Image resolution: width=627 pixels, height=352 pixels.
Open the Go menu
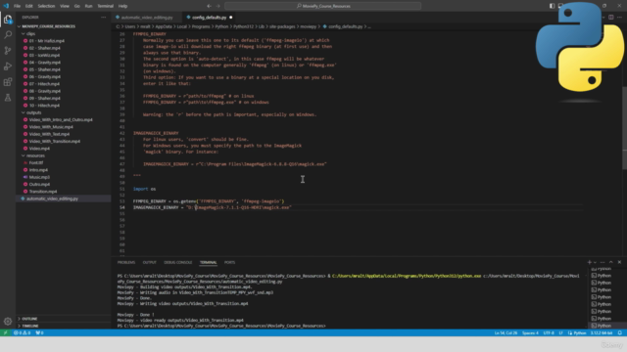click(x=76, y=6)
